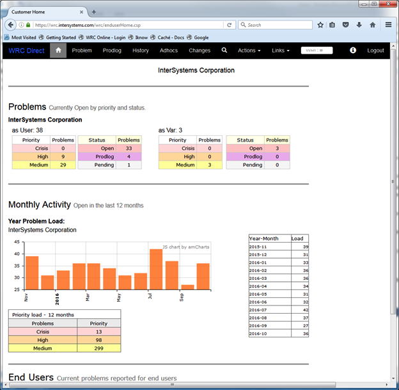
Task: Open the Changes menu item
Action: tap(199, 51)
